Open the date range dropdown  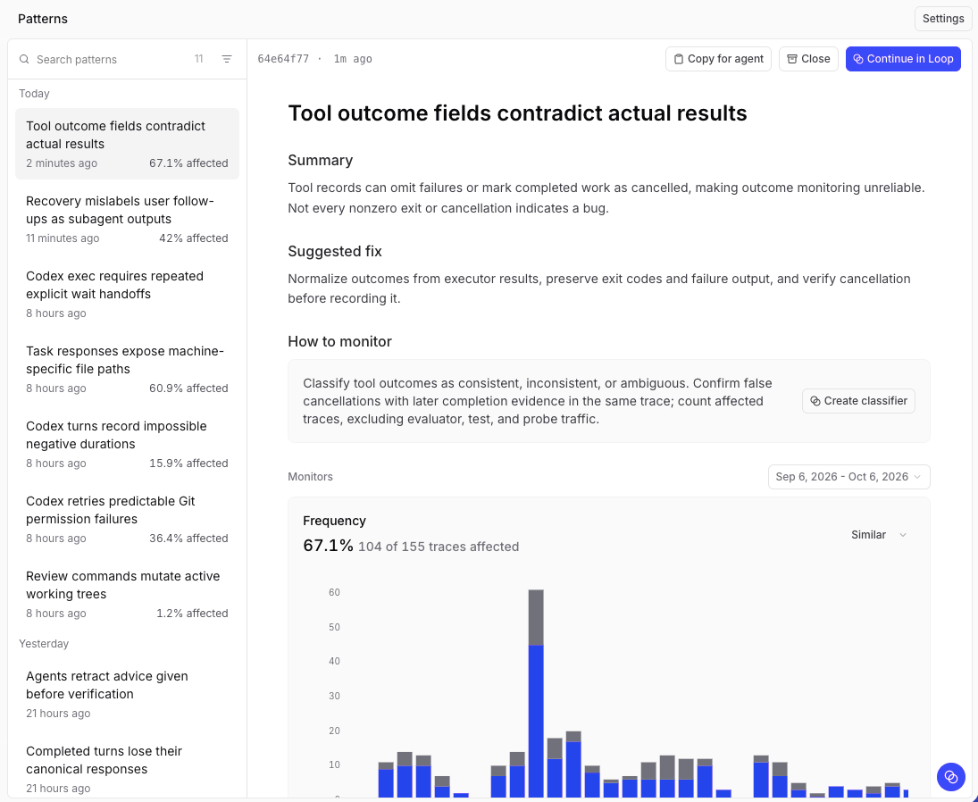coord(848,477)
